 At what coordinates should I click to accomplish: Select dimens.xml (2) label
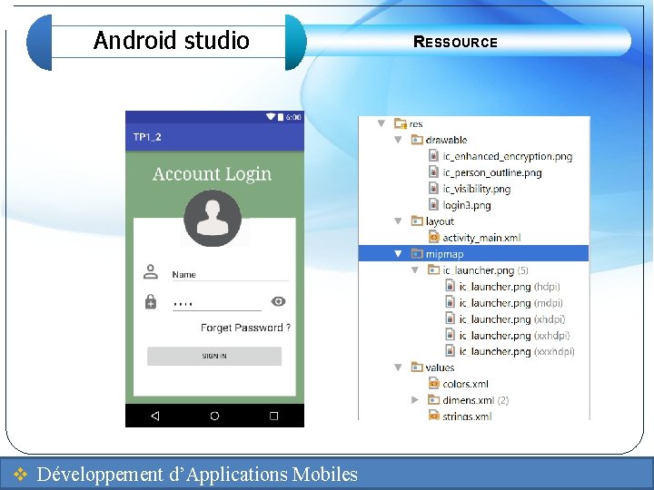(475, 400)
